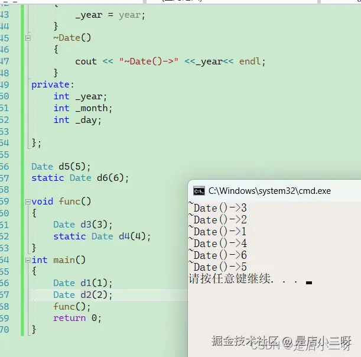Collapse the int main() fold marker
The width and height of the screenshot is (361, 357).
pos(28,260)
